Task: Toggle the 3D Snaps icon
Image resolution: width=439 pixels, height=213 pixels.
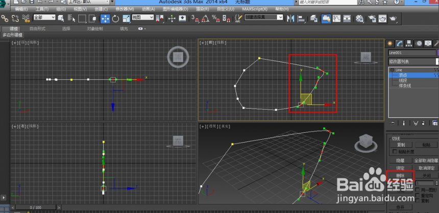Action: point(195,18)
